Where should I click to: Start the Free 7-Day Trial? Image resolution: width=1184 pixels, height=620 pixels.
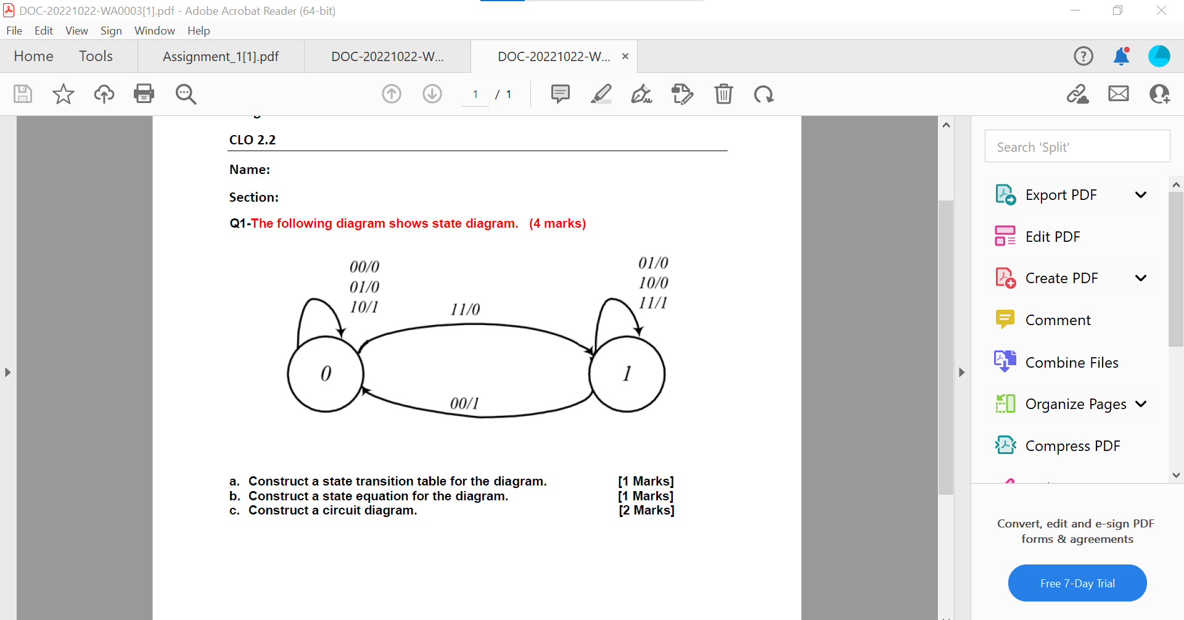1077,582
